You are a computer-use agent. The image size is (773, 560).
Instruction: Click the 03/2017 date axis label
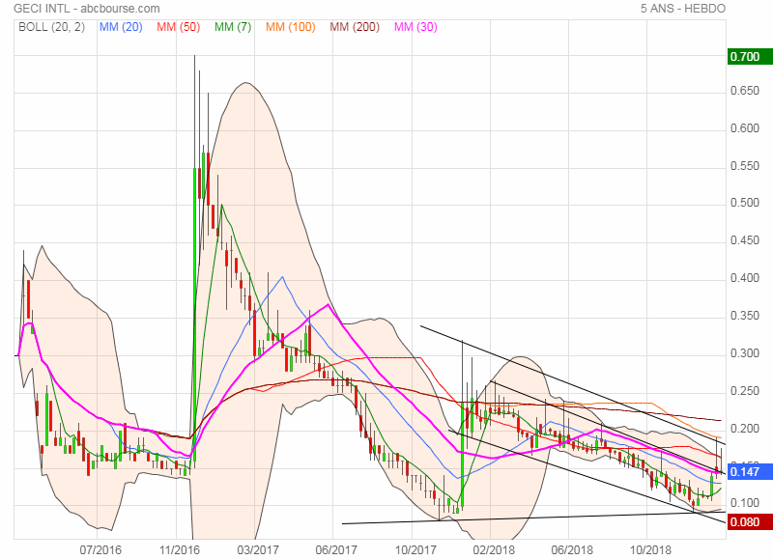coord(258,549)
